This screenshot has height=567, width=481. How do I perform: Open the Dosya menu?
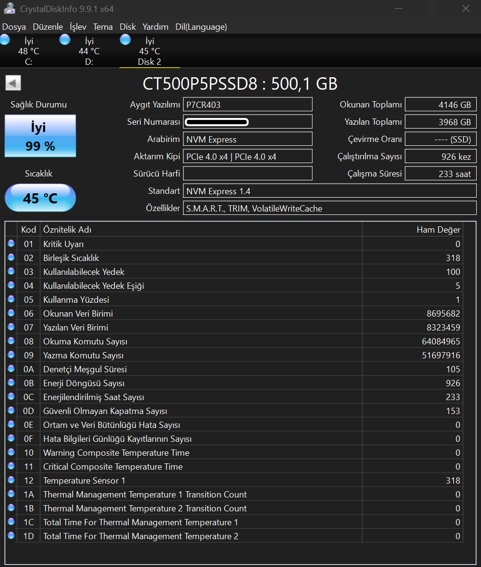point(14,27)
